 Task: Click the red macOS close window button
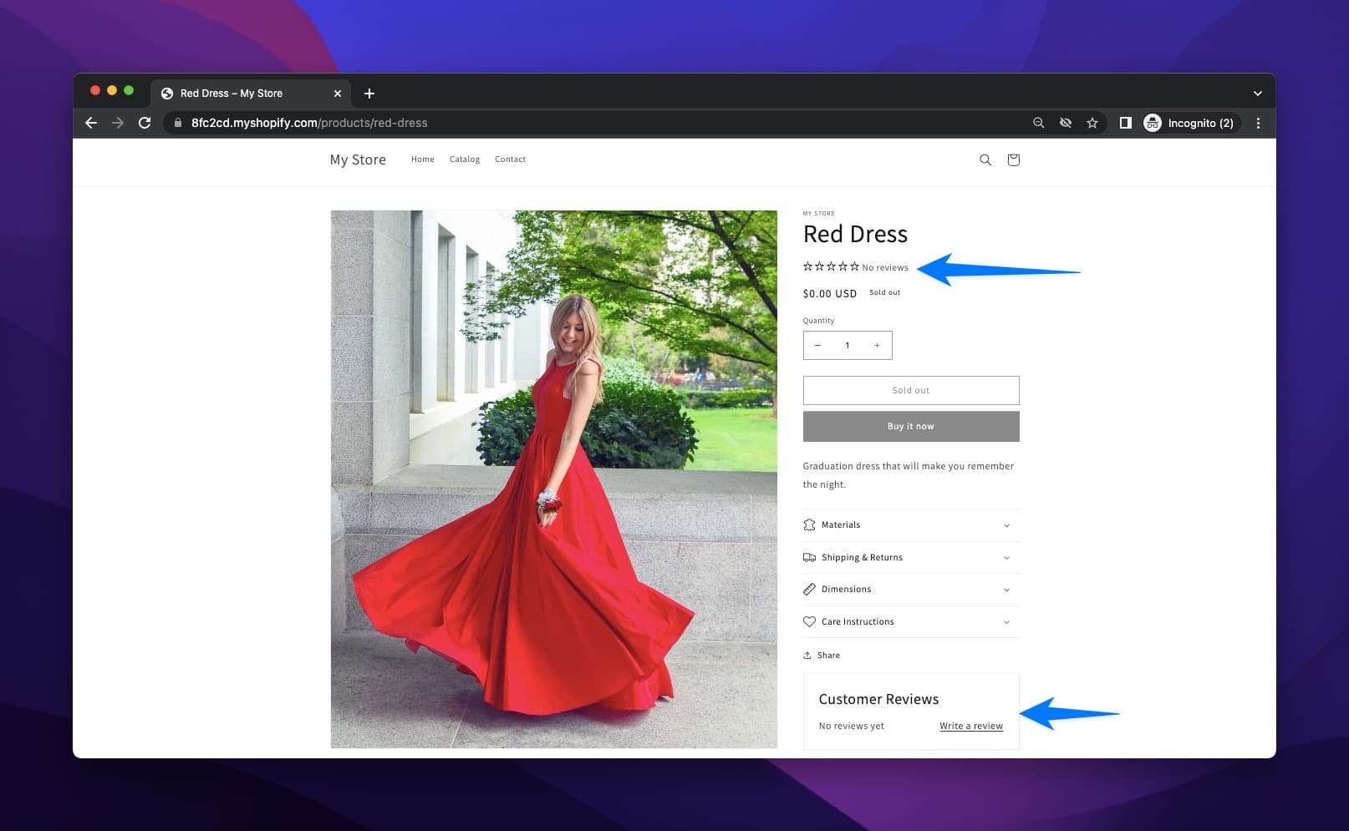coord(95,90)
